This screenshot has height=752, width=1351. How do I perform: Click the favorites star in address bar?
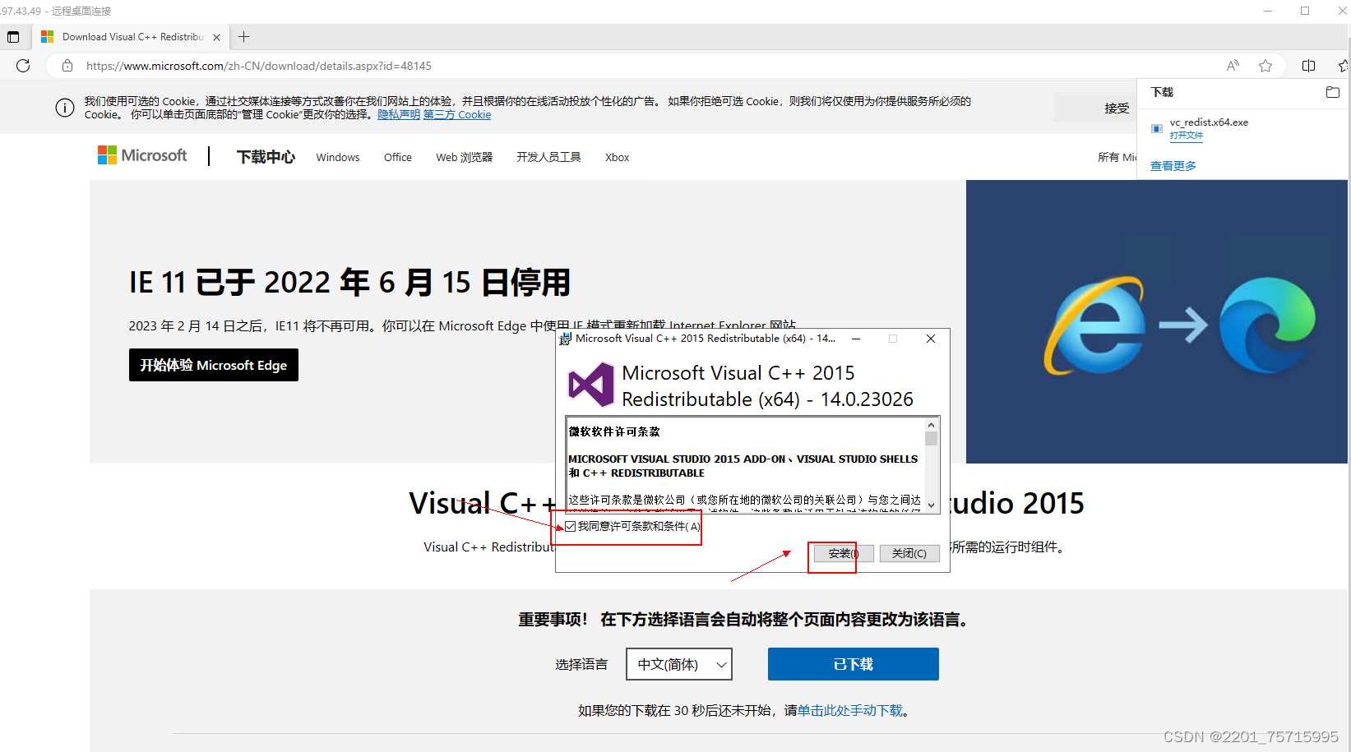(x=1265, y=66)
